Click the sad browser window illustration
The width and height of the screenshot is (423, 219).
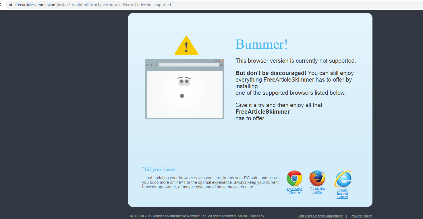pyautogui.click(x=184, y=89)
